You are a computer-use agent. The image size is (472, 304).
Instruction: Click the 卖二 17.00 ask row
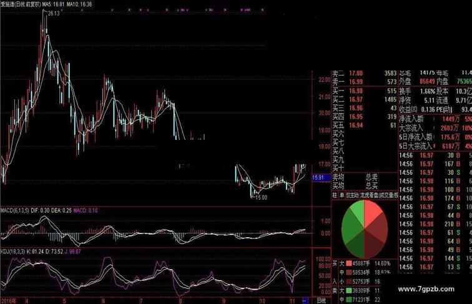[x=365, y=73]
